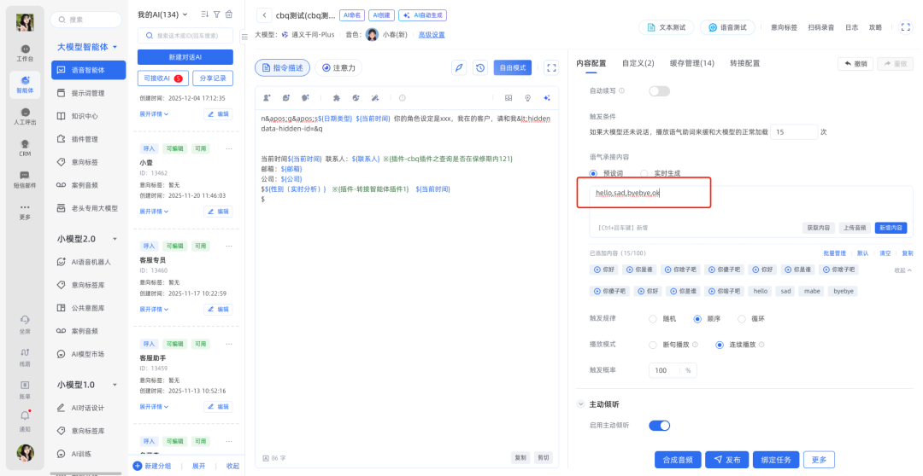923x476 pixels.
Task: Open CRM from the left sidebar
Action: pyautogui.click(x=26, y=148)
